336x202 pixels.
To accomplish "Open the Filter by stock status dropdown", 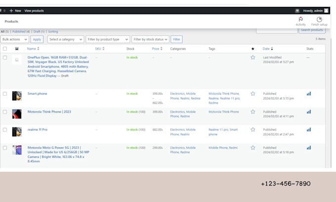I will pos(150,40).
